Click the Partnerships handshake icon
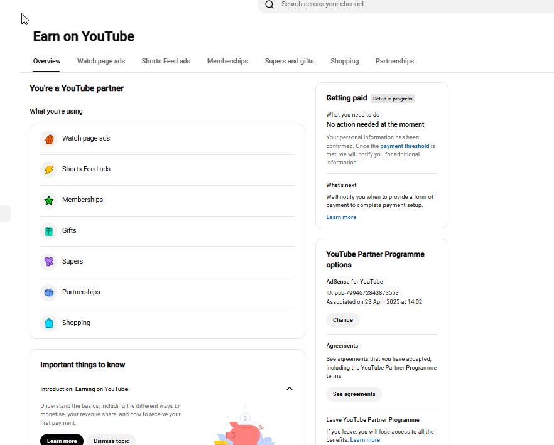The width and height of the screenshot is (554, 445). (x=49, y=292)
